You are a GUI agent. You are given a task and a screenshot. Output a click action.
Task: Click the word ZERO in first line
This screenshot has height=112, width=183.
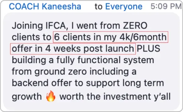(135, 26)
